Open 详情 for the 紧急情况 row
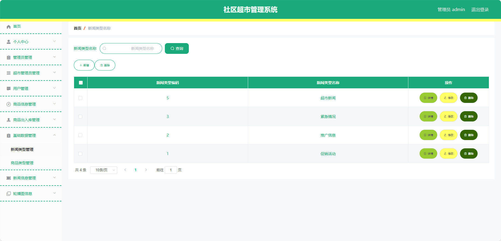This screenshot has width=501, height=241. coord(428,116)
